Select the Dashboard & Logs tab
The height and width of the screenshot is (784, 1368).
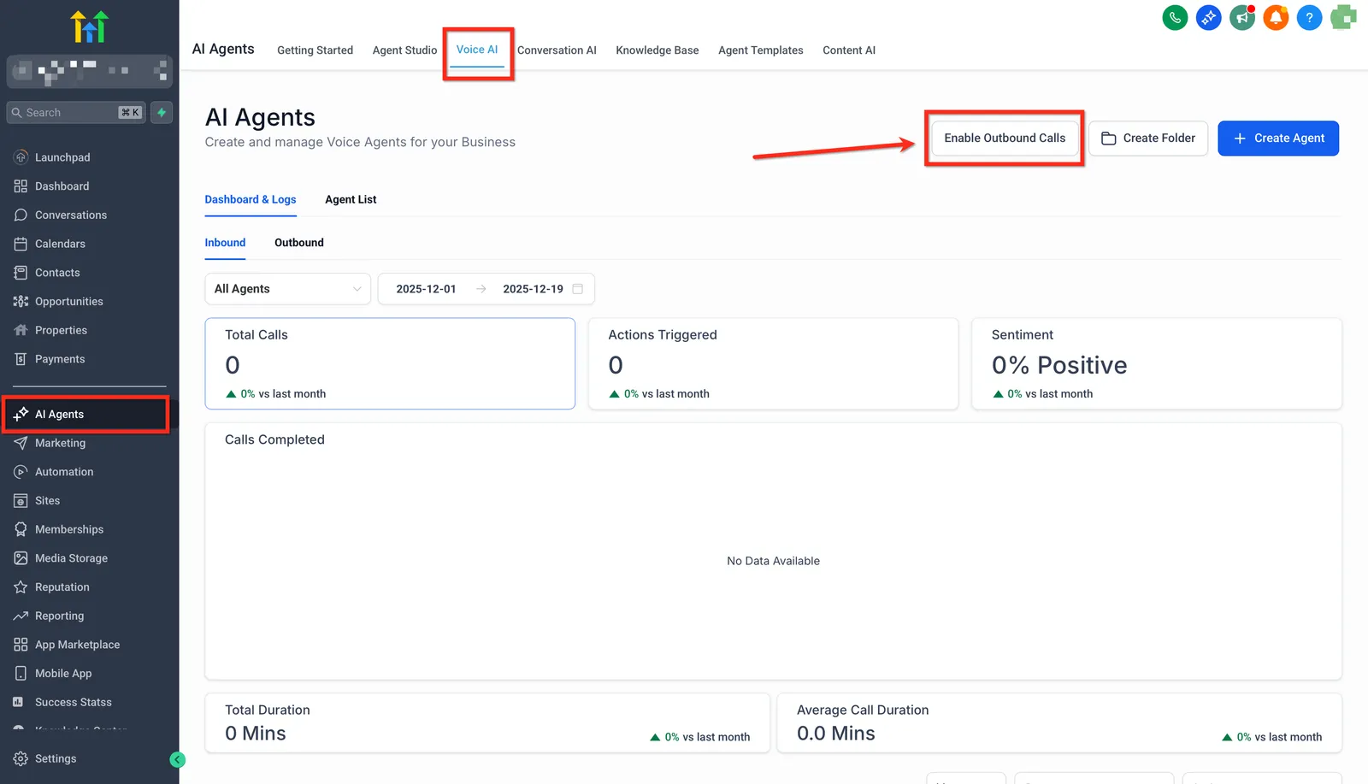[251, 199]
